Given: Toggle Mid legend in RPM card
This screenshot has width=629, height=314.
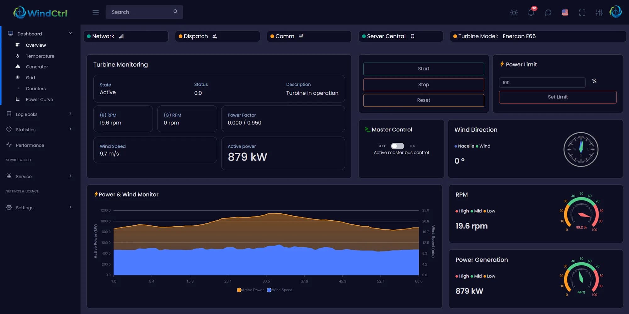Looking at the screenshot, I should point(476,211).
